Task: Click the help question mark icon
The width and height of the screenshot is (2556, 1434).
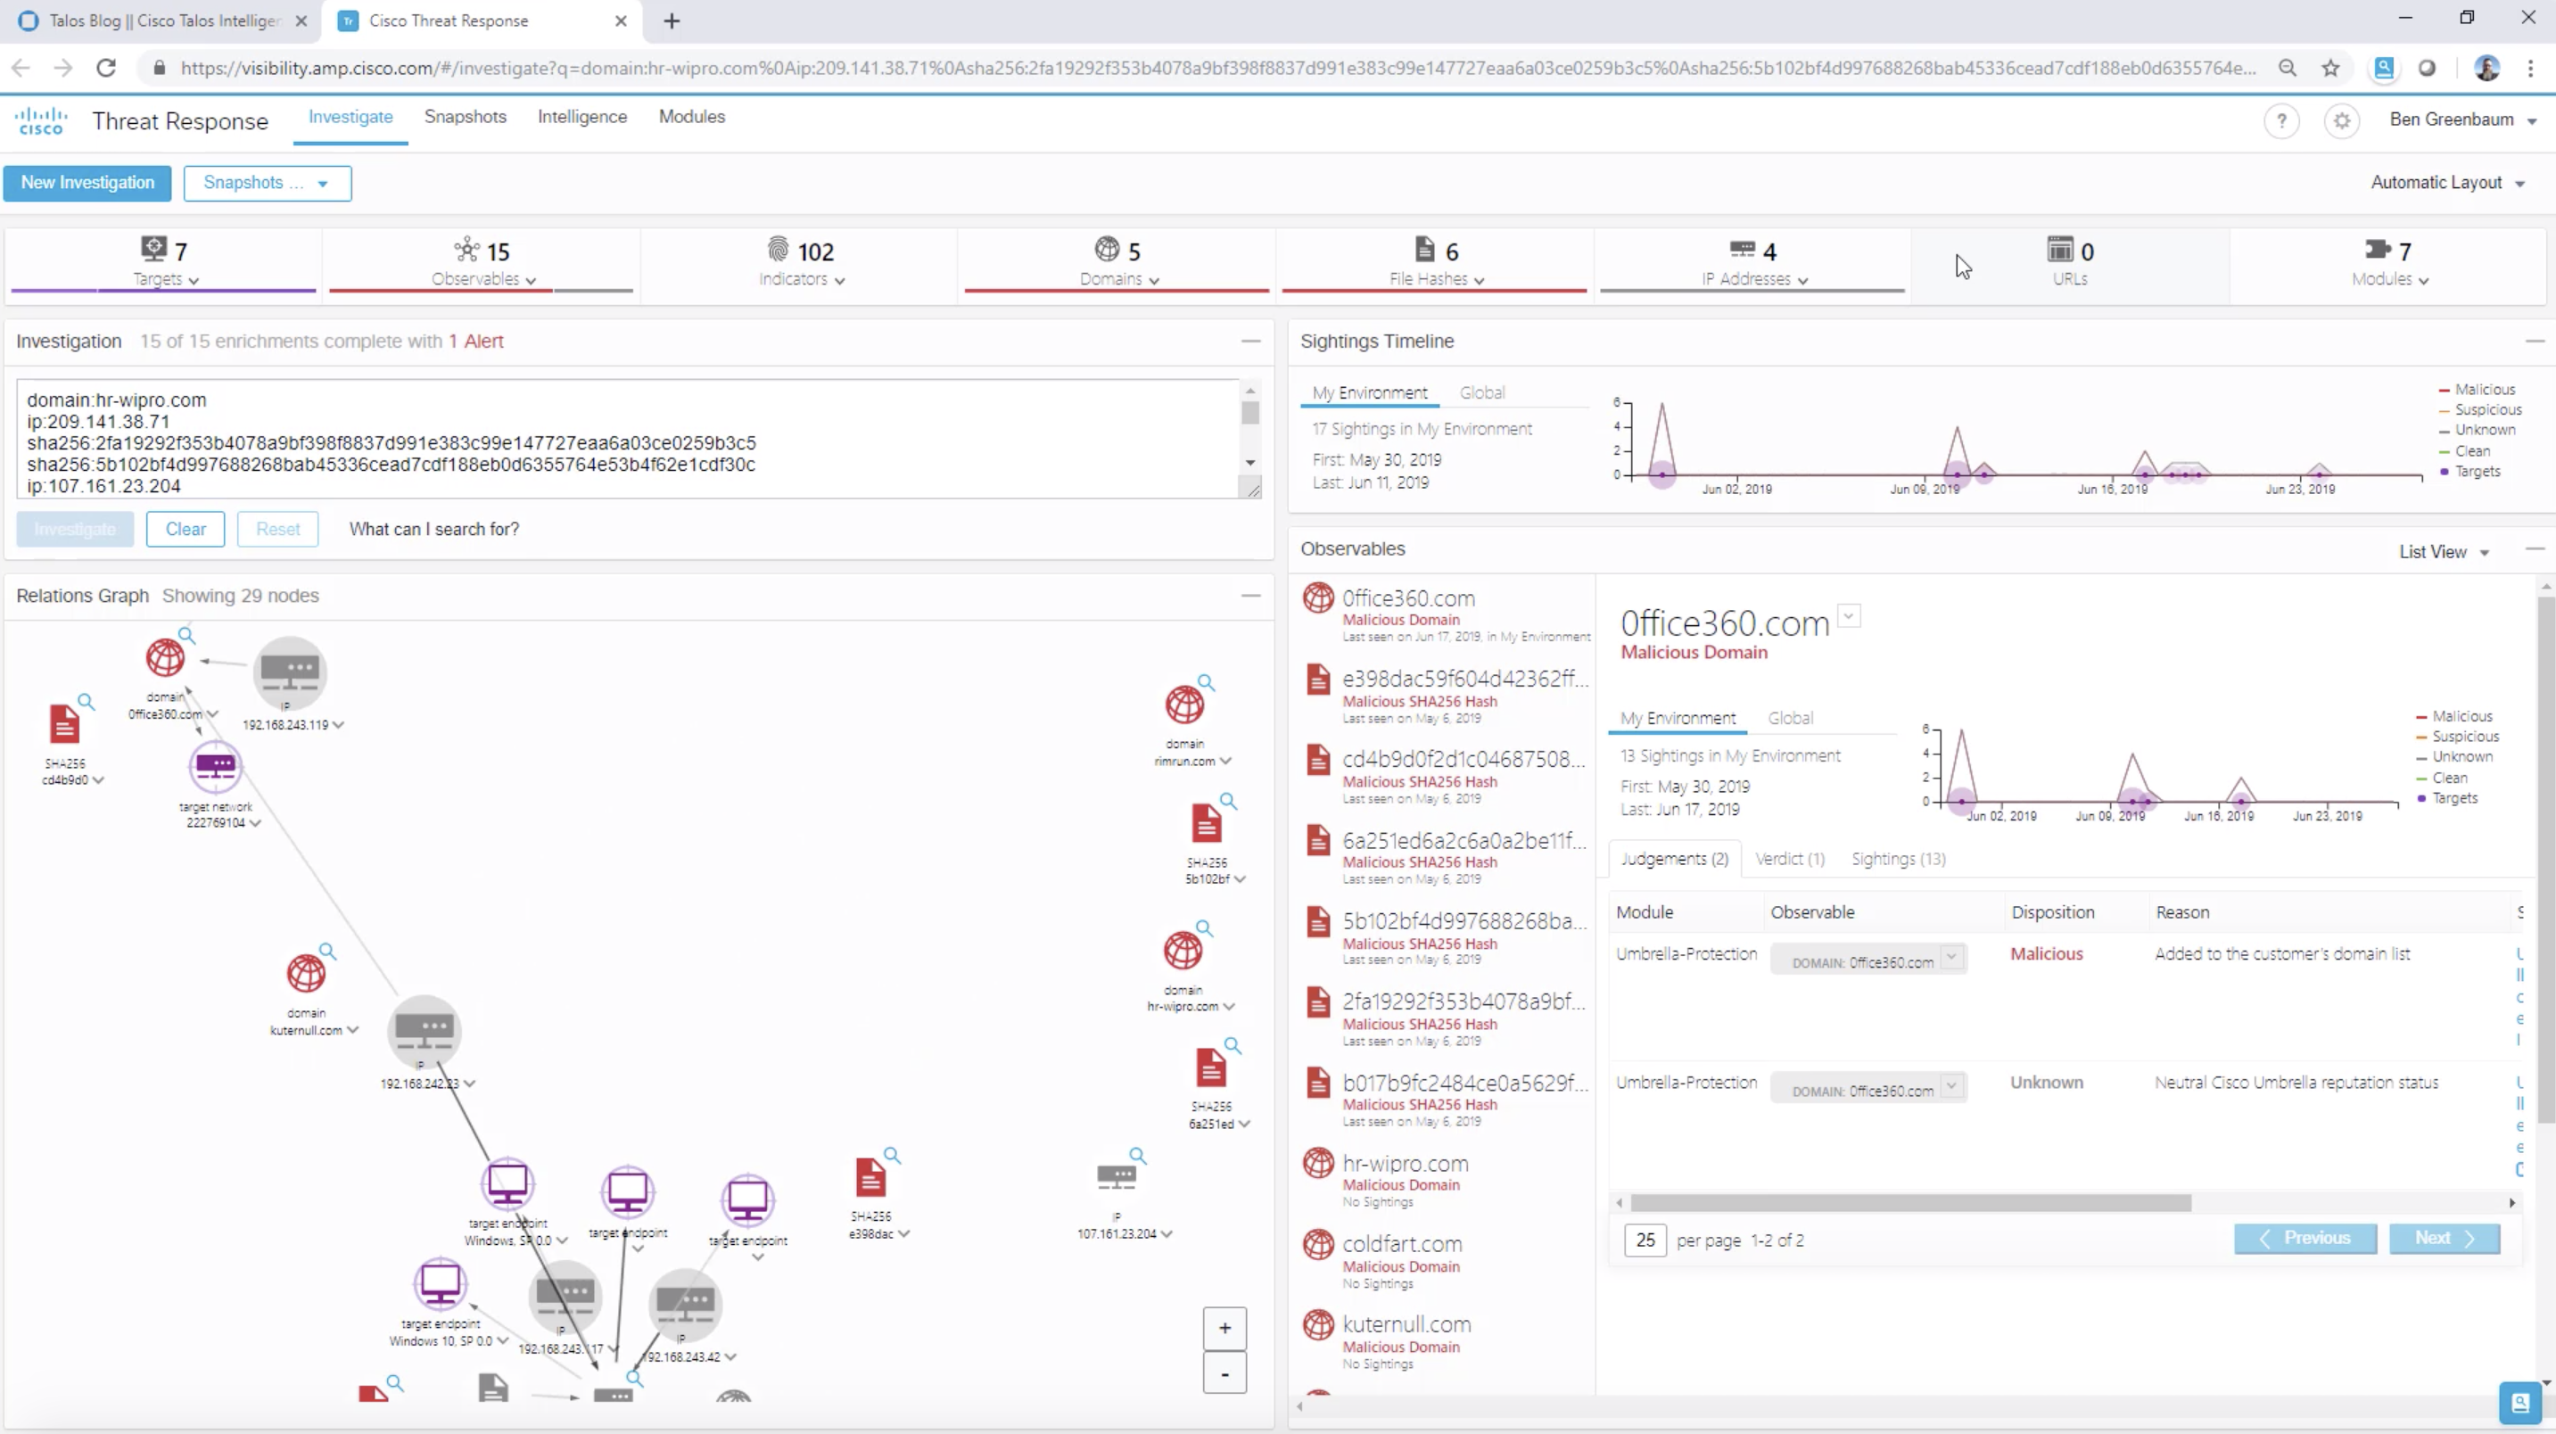Action: 2282,121
